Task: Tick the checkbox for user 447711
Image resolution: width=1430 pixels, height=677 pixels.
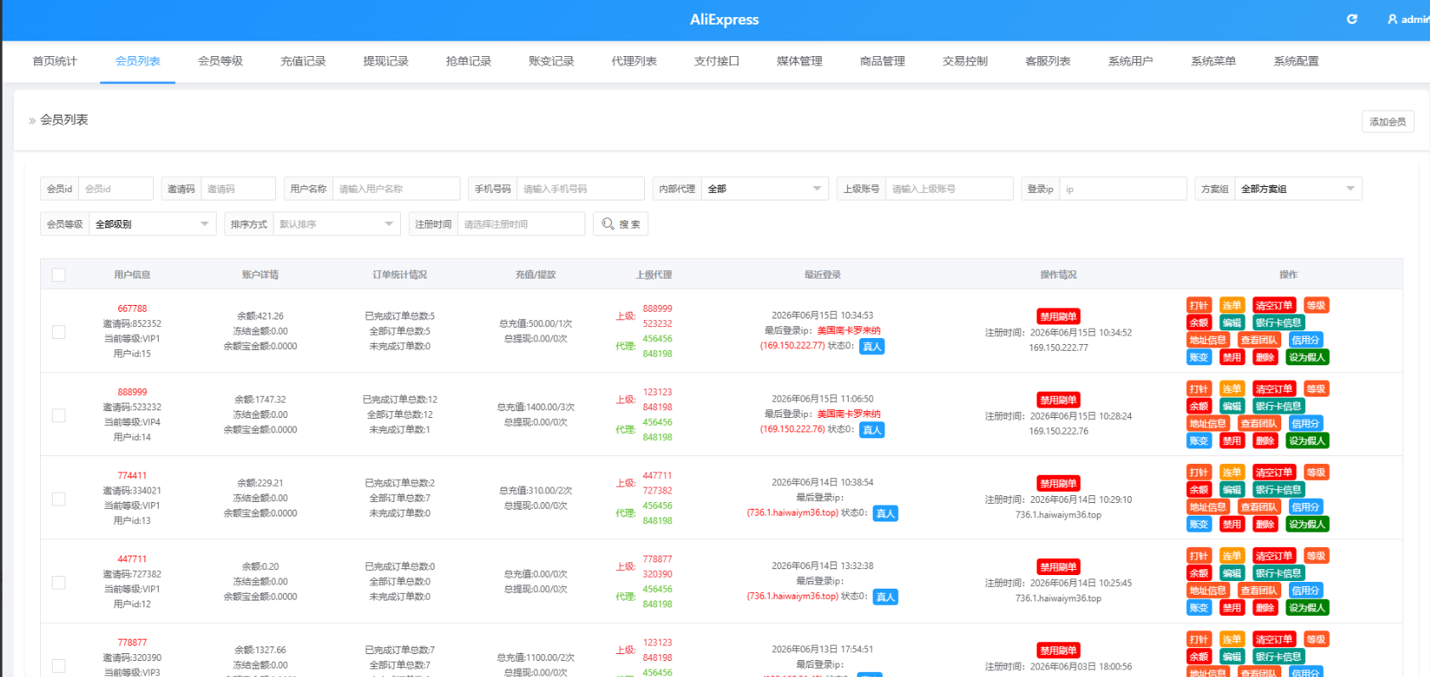Action: (x=59, y=582)
